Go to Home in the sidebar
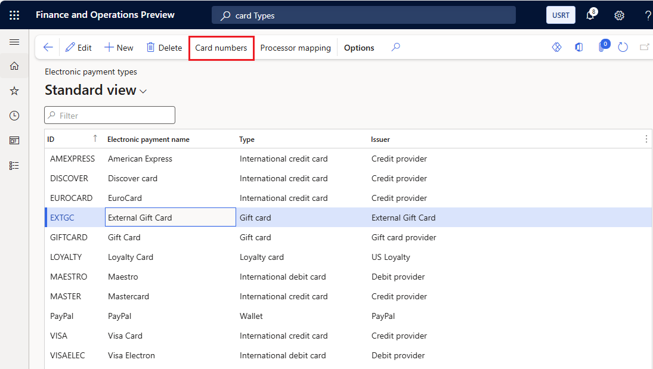Image resolution: width=653 pixels, height=369 pixels. coord(14,66)
